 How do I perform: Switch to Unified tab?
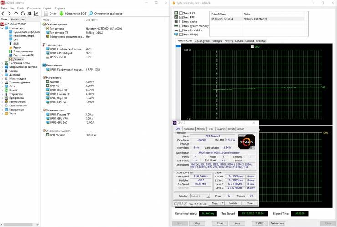250,41
